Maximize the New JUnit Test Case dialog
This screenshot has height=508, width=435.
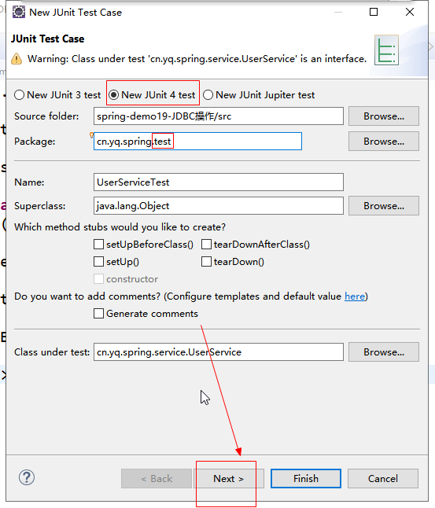374,12
